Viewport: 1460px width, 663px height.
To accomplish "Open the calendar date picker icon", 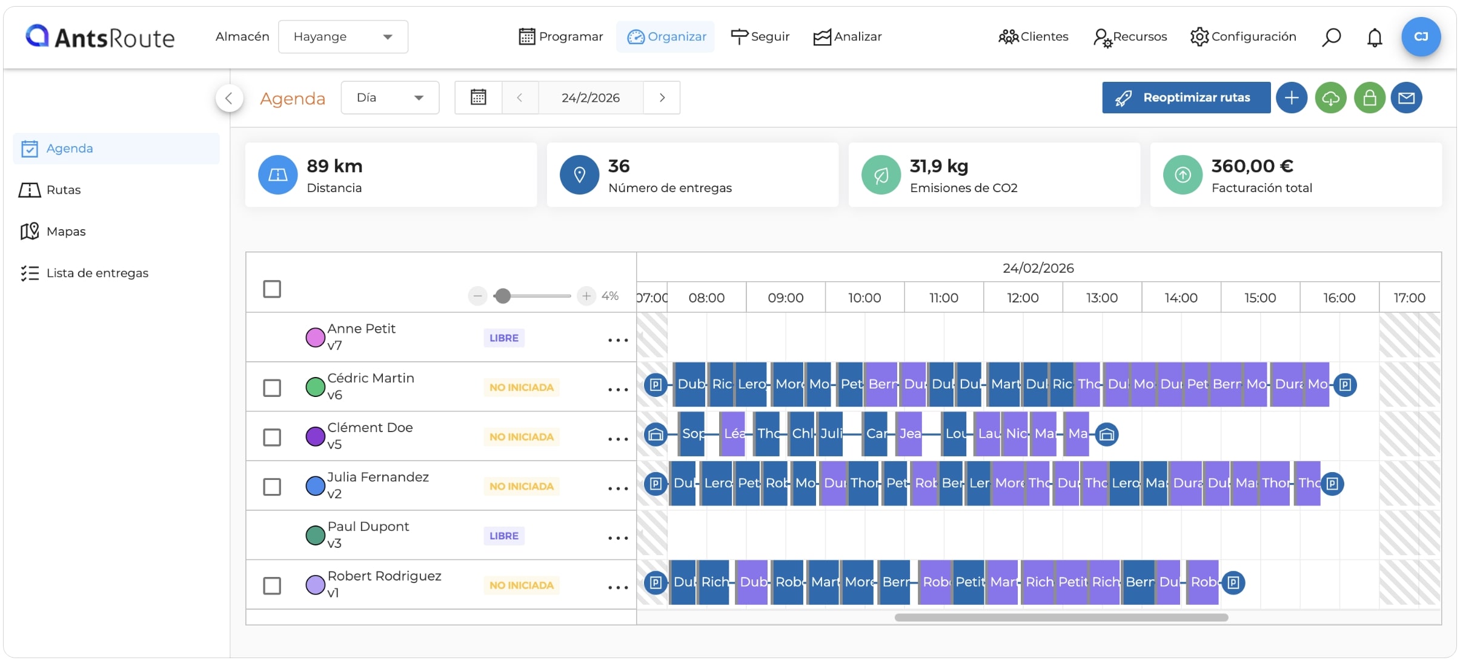I will pos(478,98).
